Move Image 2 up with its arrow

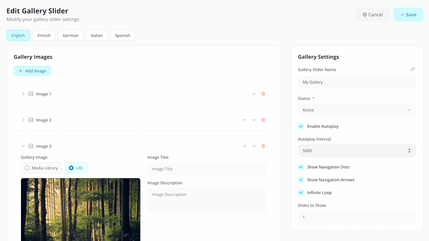tap(245, 120)
